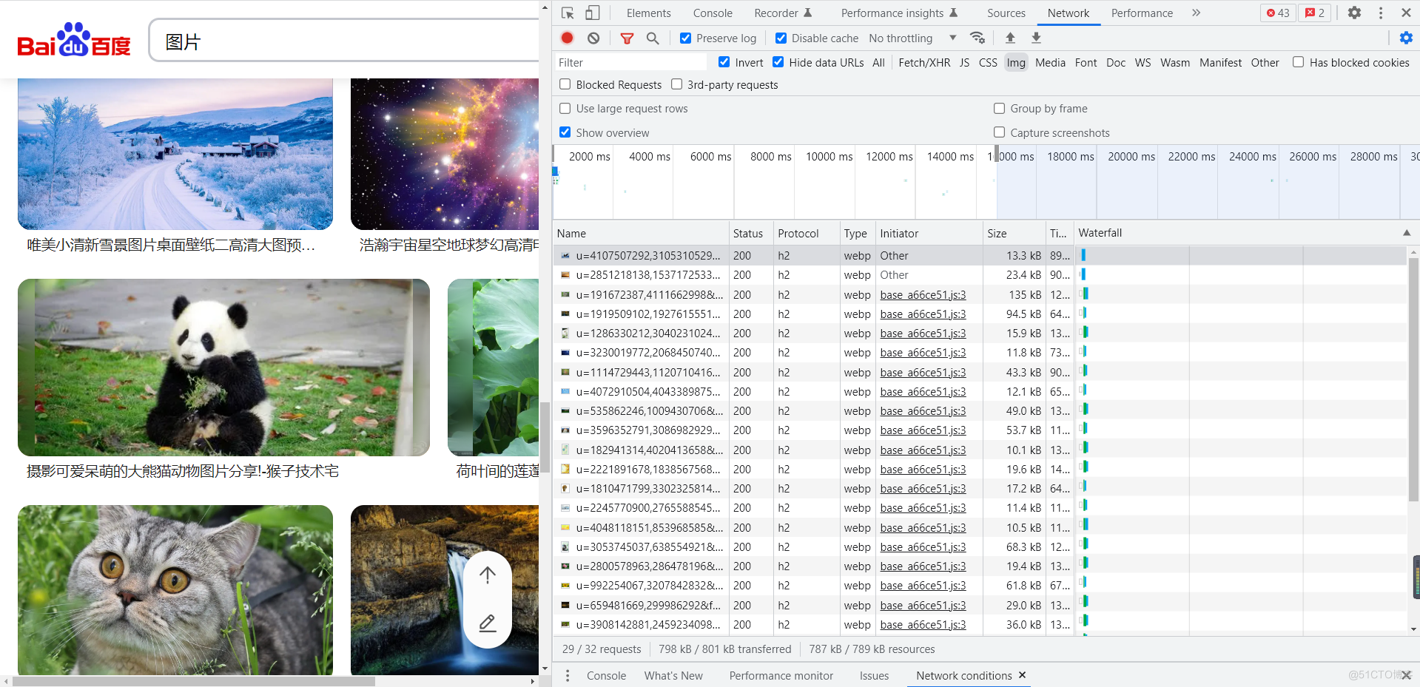Click the Baidu image search box
The height and width of the screenshot is (687, 1420).
click(345, 41)
